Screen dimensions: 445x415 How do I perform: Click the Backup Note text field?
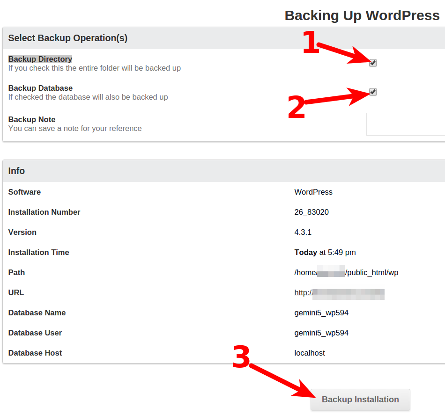coord(406,124)
